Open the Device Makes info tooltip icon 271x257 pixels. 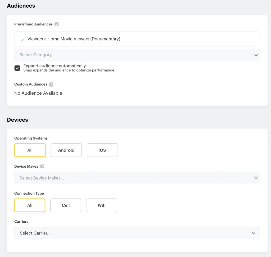point(42,166)
